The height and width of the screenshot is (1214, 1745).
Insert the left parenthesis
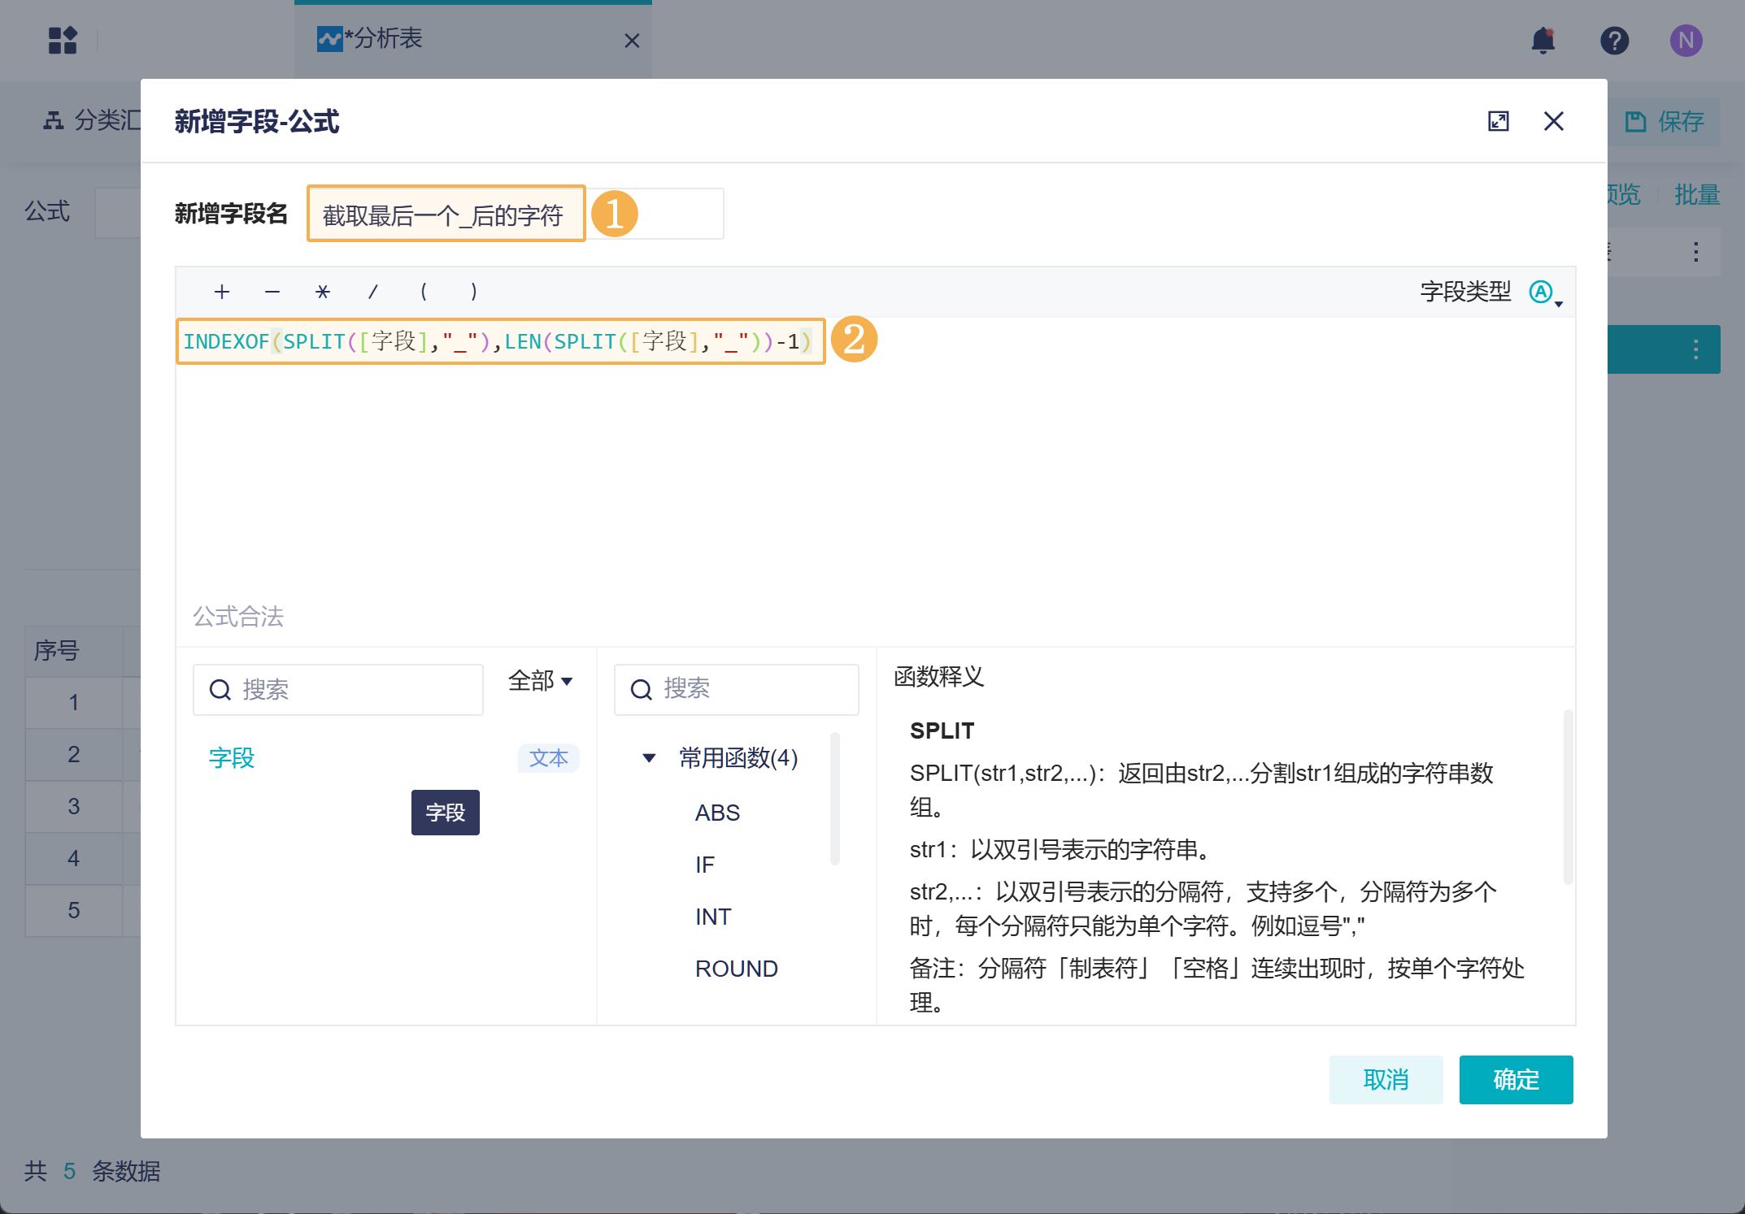click(x=424, y=292)
